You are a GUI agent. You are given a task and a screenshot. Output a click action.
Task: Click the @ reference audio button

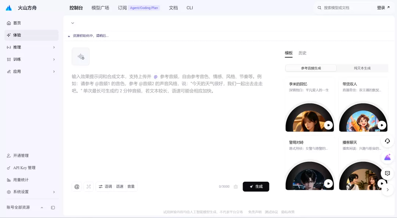point(77,187)
